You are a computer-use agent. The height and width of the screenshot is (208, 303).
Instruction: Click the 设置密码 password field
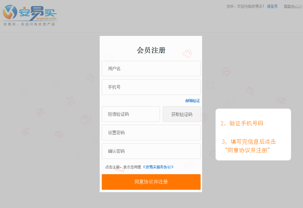click(x=151, y=133)
